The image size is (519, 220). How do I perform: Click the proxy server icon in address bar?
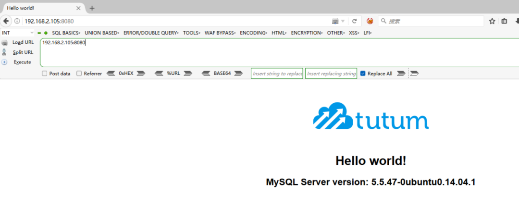click(x=335, y=21)
